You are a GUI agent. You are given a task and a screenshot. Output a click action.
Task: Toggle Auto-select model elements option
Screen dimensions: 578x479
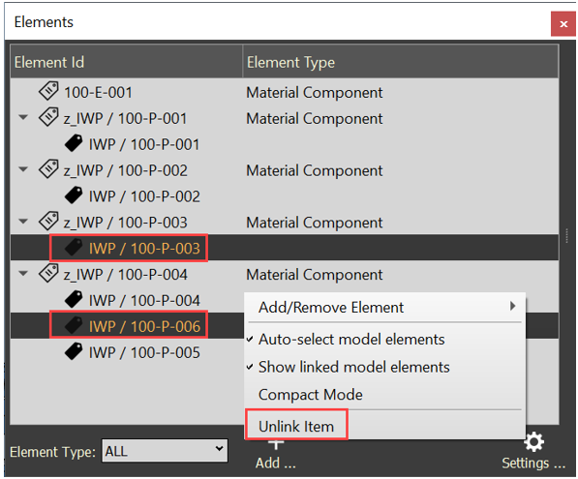[x=351, y=340]
